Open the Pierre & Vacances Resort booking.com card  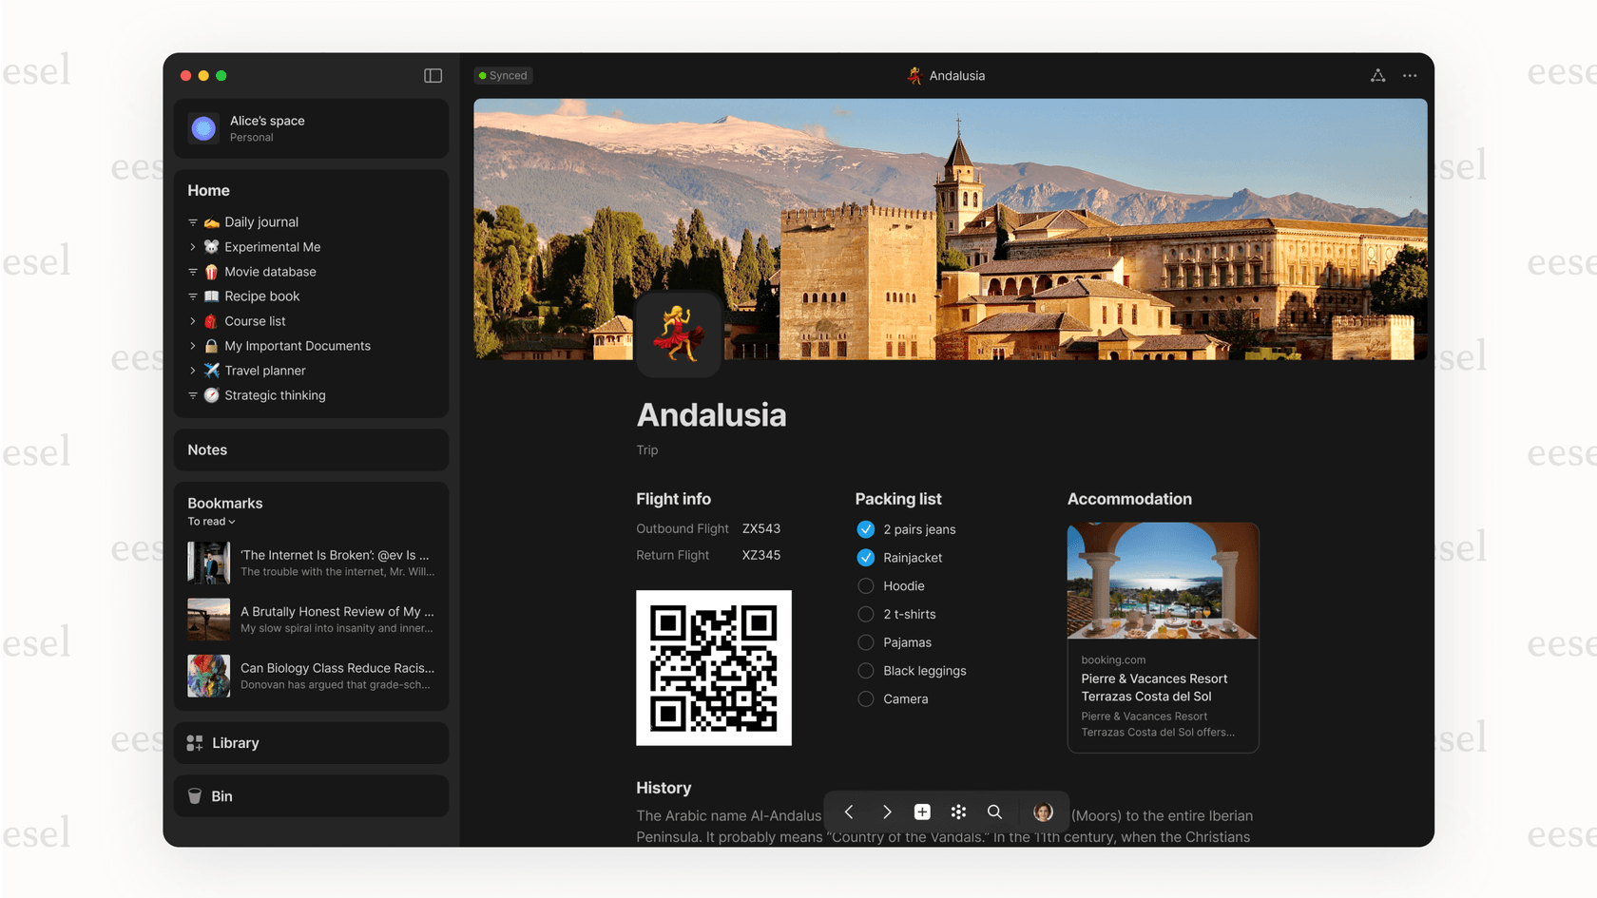(1163, 637)
